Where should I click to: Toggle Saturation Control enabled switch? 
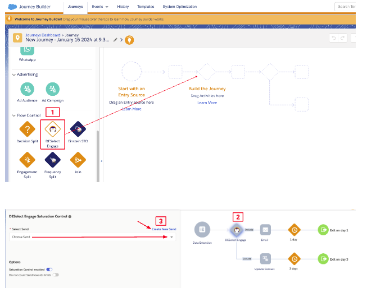pos(49,270)
